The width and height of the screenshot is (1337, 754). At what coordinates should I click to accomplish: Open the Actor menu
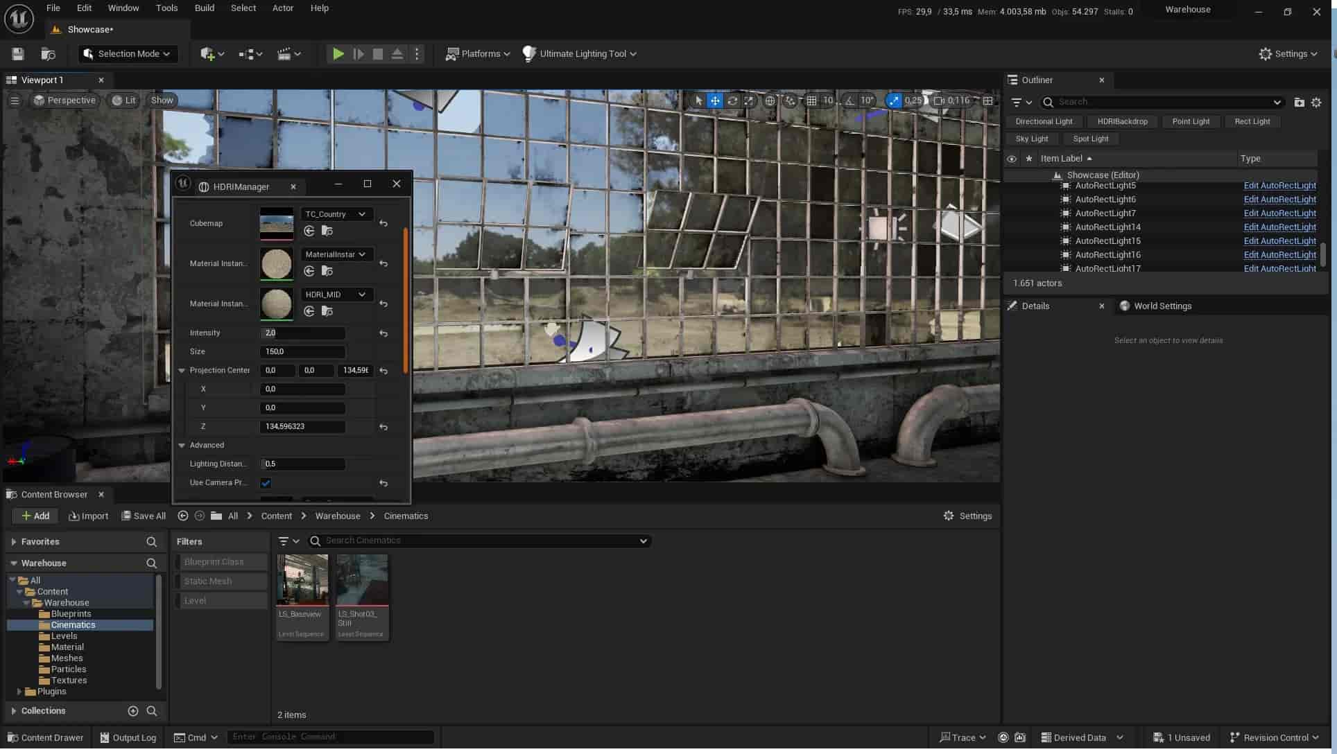pos(282,8)
